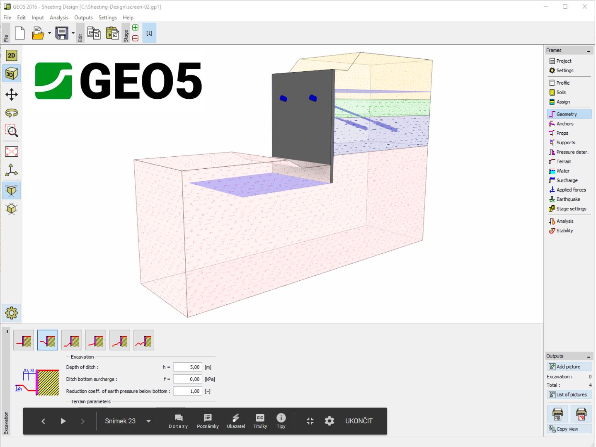Click the new file icon

click(19, 33)
